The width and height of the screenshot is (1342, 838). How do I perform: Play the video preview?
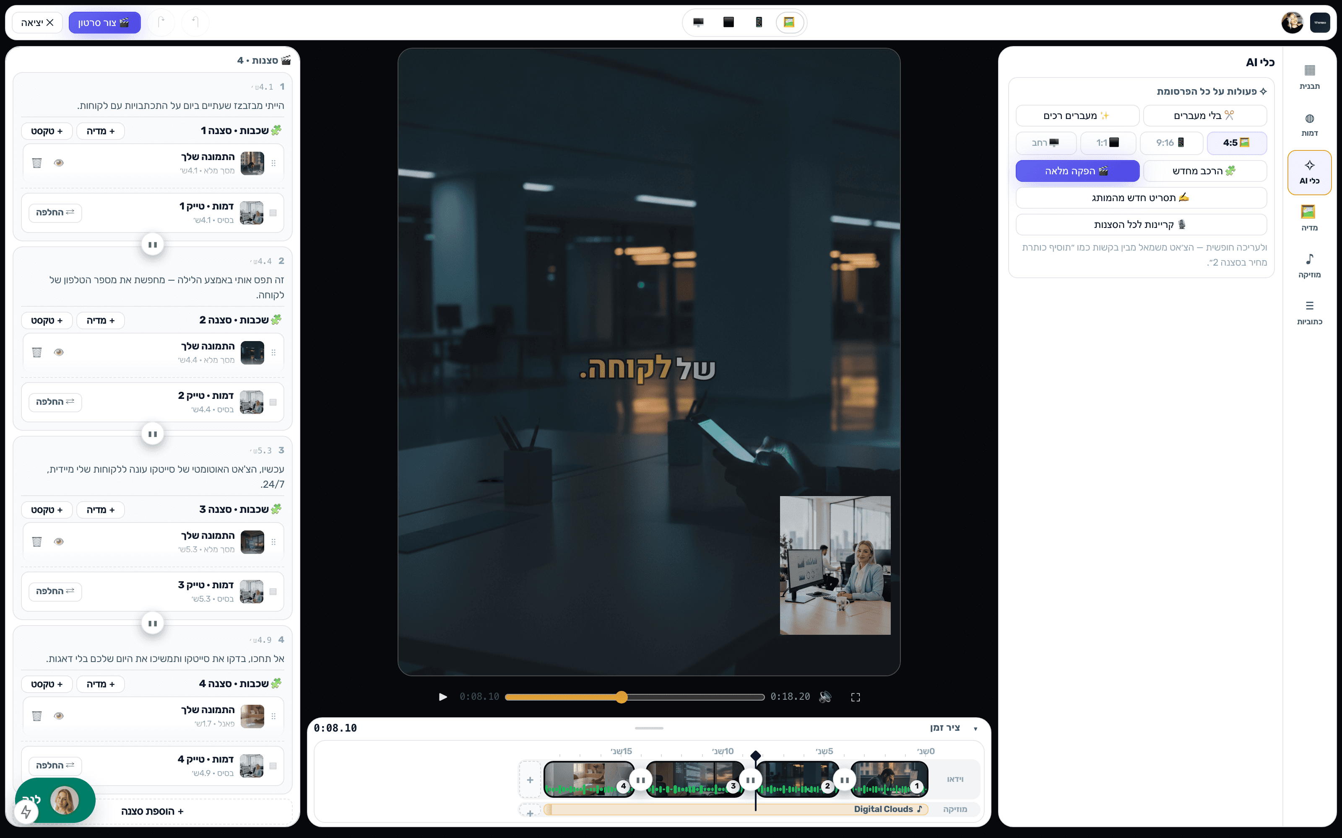[x=442, y=697]
